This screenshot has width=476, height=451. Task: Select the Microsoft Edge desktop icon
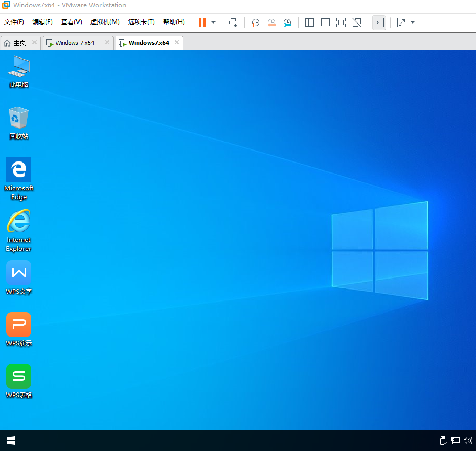(19, 179)
